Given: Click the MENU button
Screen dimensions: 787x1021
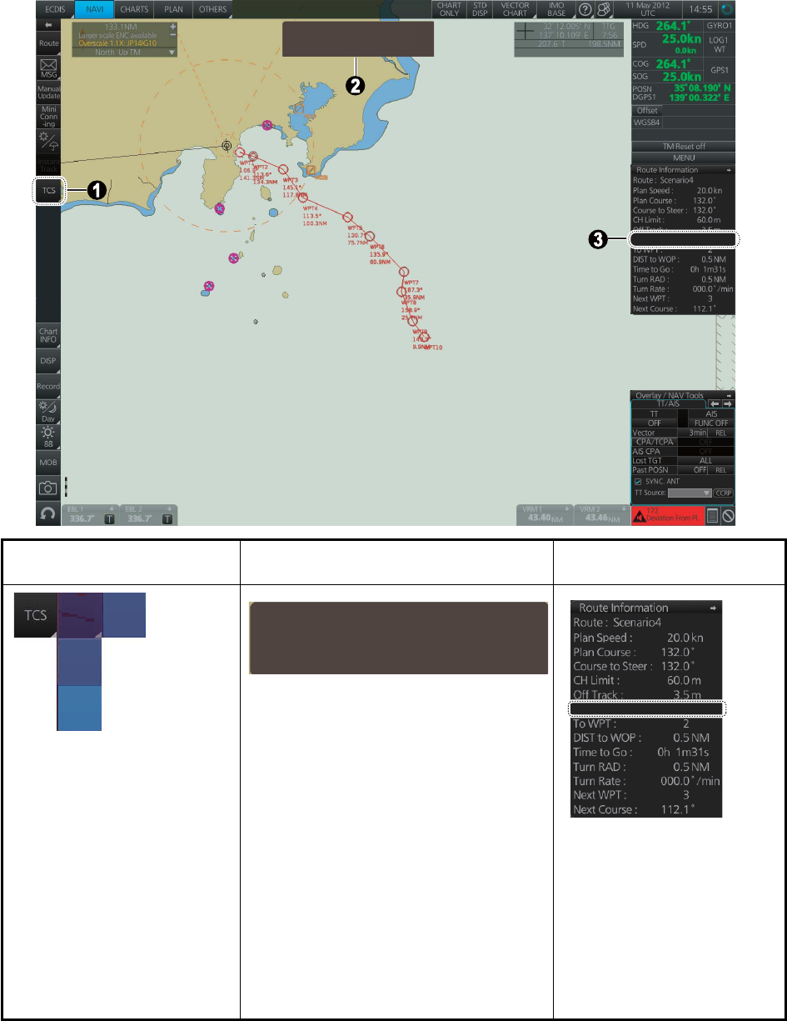Looking at the screenshot, I should click(x=684, y=157).
